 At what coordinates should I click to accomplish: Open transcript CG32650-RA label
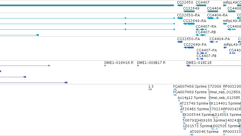(188, 15)
